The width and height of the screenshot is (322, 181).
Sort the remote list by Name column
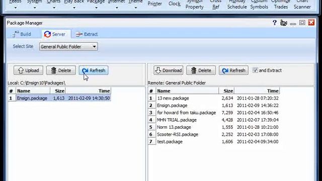point(187,91)
